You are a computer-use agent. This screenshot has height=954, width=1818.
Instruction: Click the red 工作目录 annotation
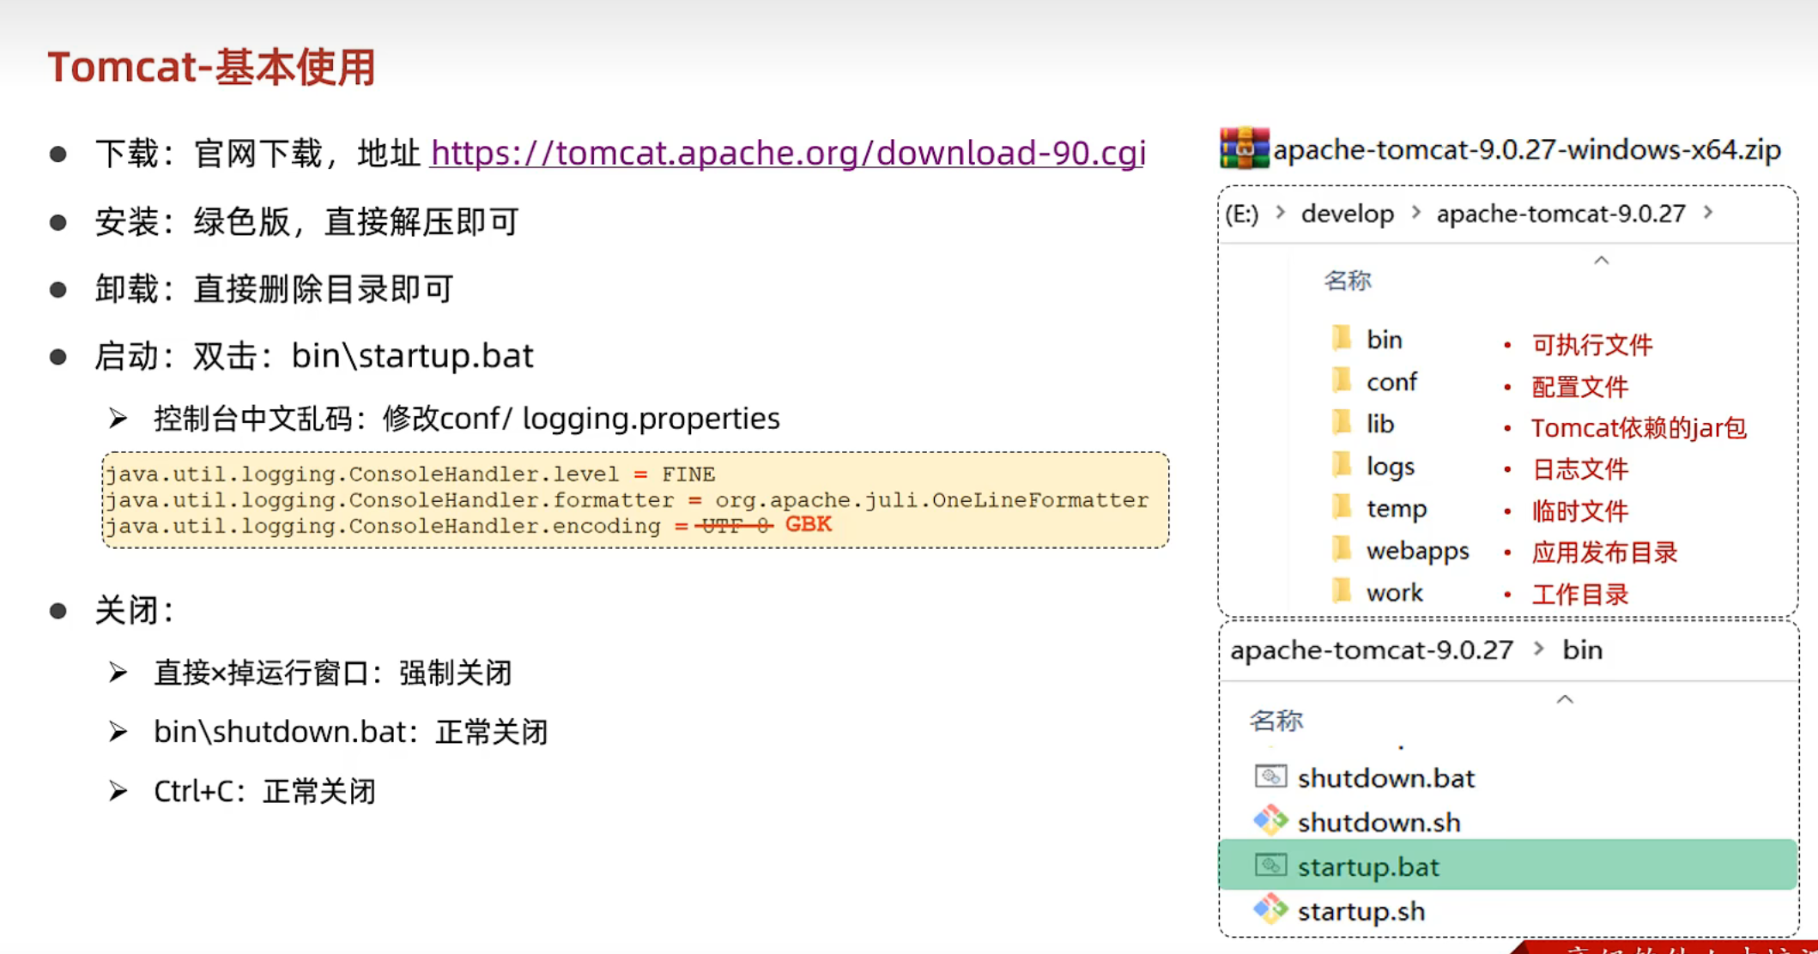(x=1580, y=595)
